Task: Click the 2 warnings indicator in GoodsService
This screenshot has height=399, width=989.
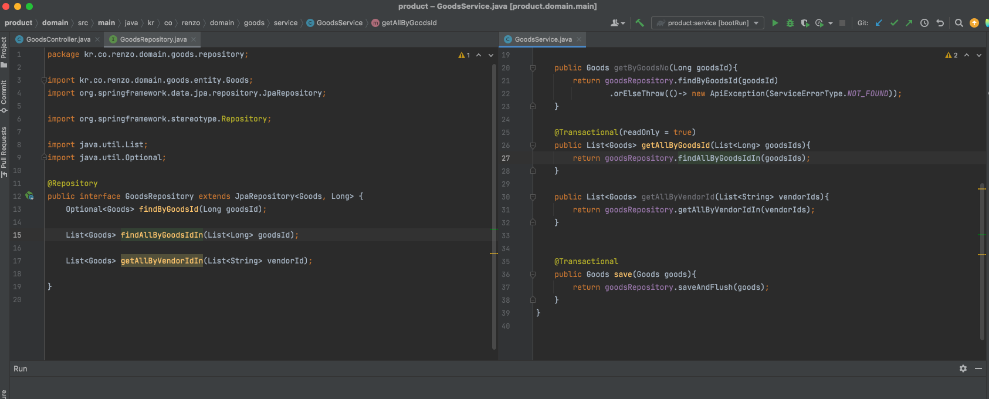Action: pos(951,55)
